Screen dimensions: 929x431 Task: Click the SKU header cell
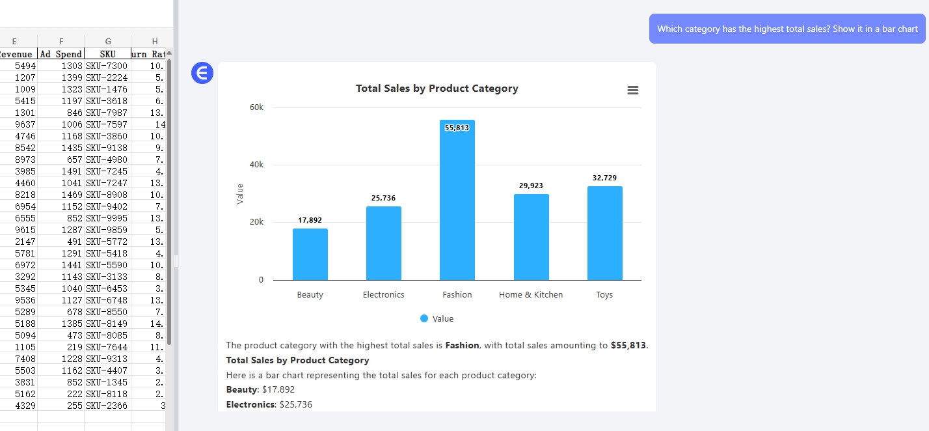pos(108,54)
